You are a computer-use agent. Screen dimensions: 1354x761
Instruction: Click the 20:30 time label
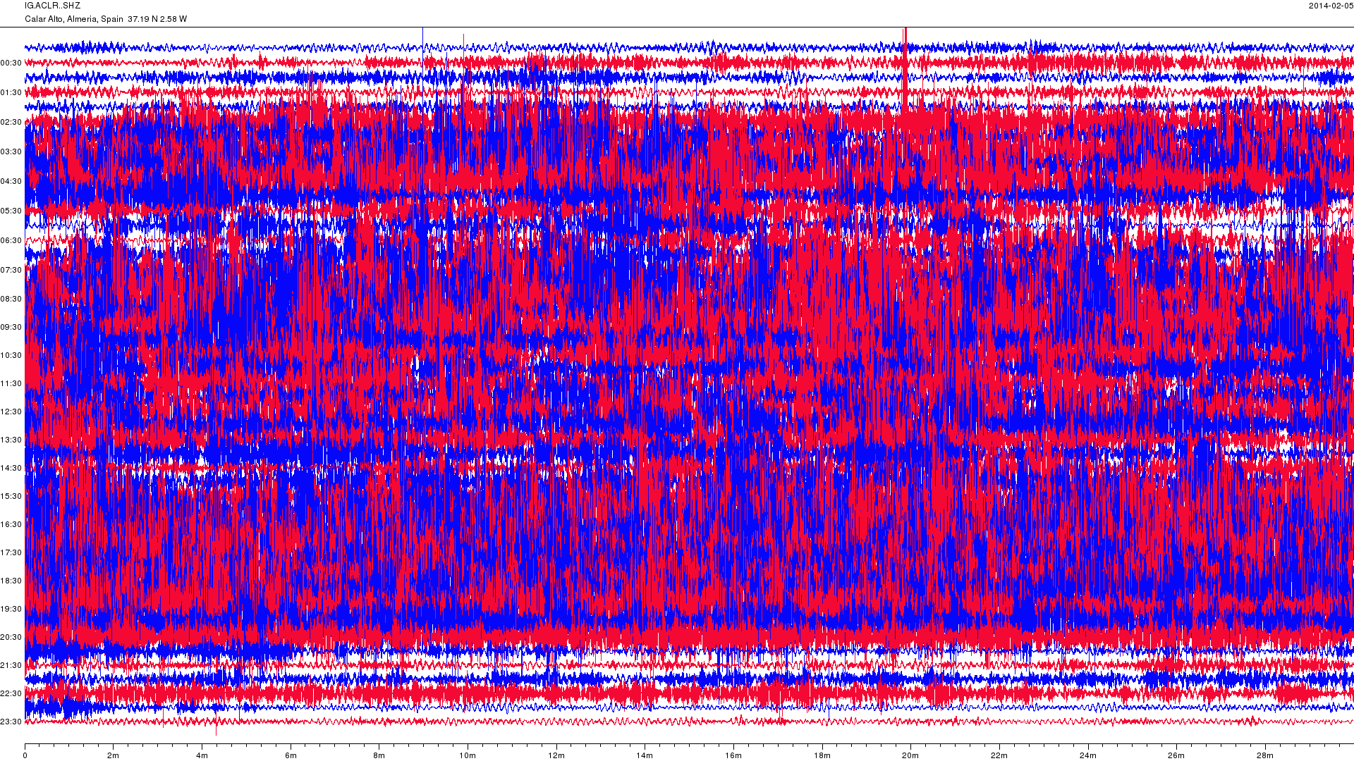(11, 638)
